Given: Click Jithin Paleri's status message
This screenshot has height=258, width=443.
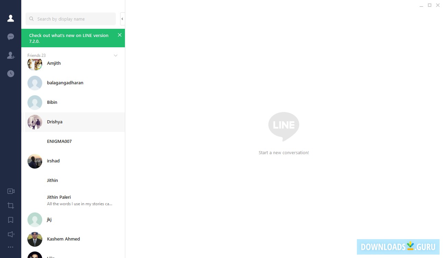Looking at the screenshot, I should [80, 204].
